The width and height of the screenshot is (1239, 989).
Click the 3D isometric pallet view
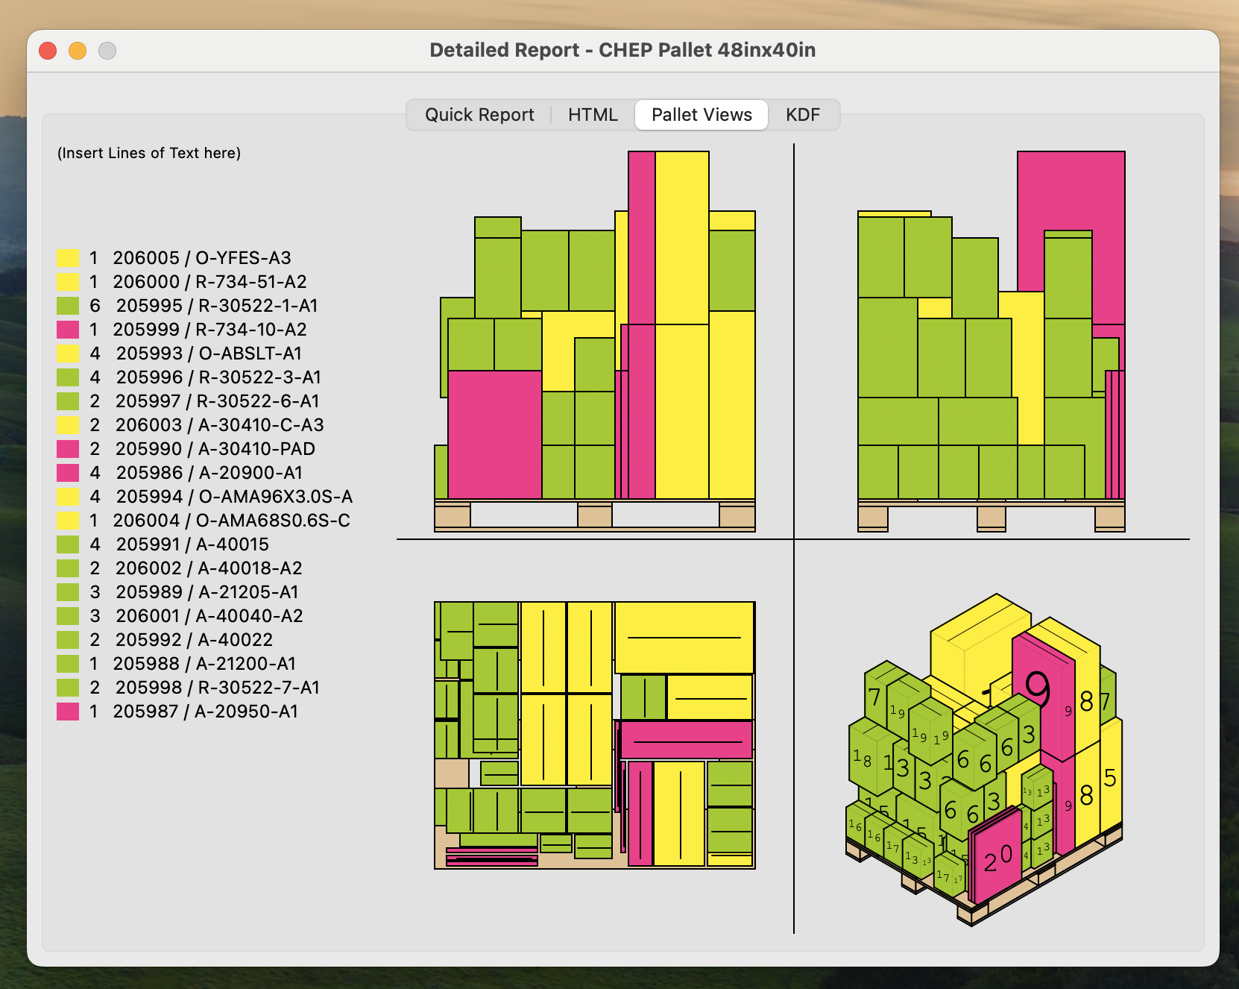[984, 759]
